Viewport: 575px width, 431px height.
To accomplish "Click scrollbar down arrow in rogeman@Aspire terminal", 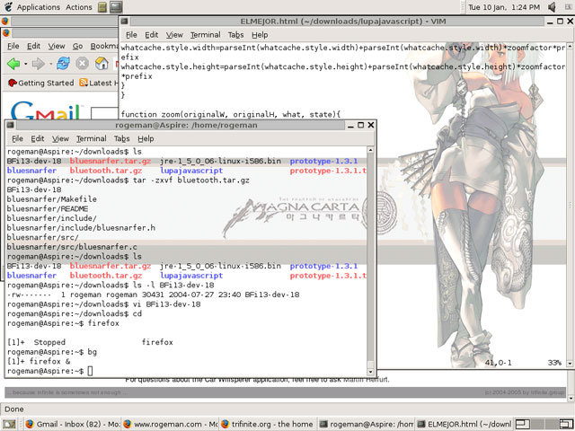I will pos(370,372).
